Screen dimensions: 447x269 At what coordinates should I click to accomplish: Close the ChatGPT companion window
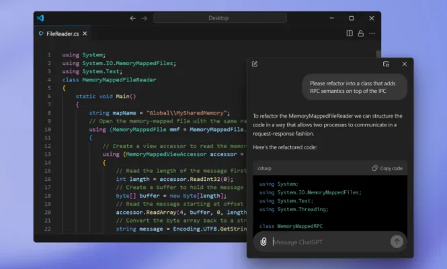[x=404, y=64]
